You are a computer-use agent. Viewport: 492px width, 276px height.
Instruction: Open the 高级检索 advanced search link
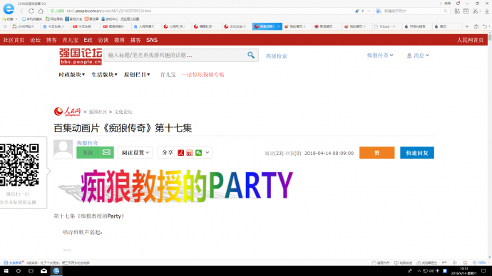click(x=276, y=56)
